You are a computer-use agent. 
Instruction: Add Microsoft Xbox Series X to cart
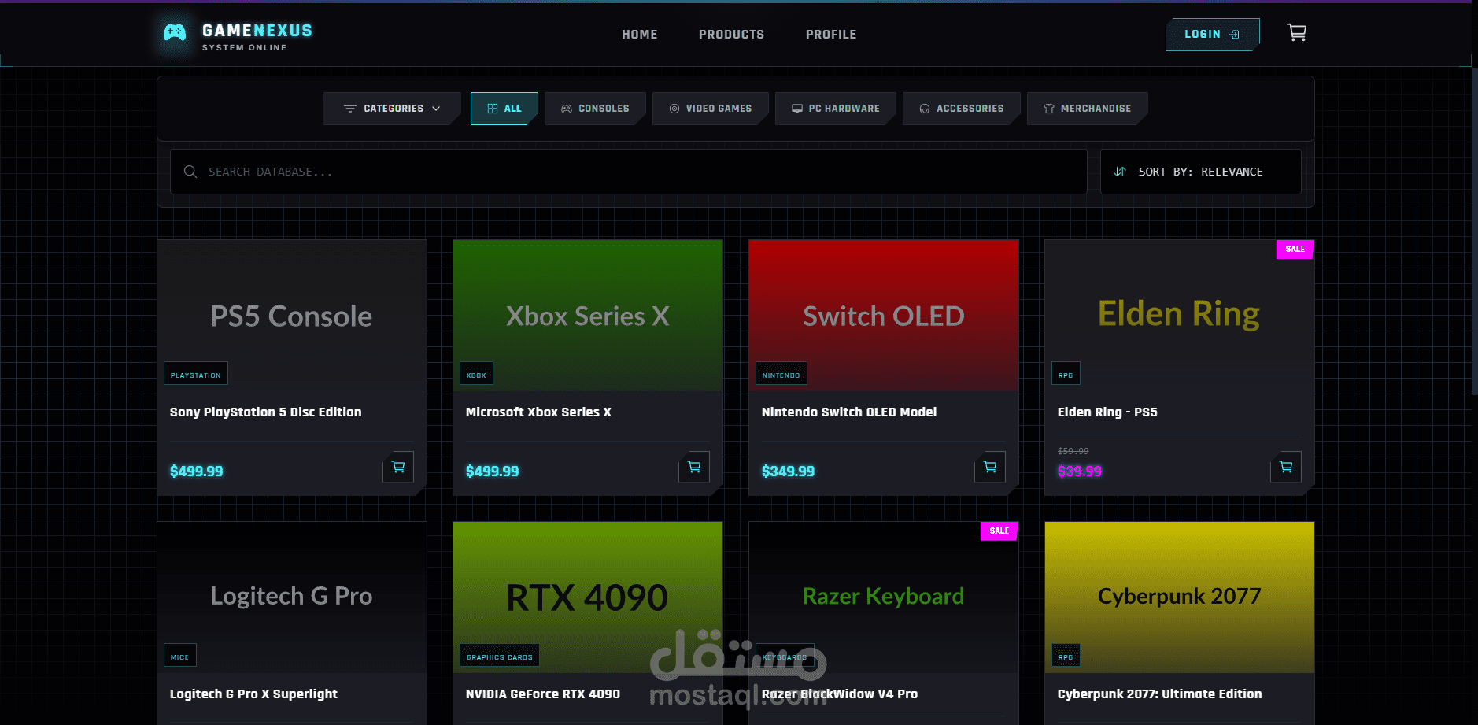[694, 467]
